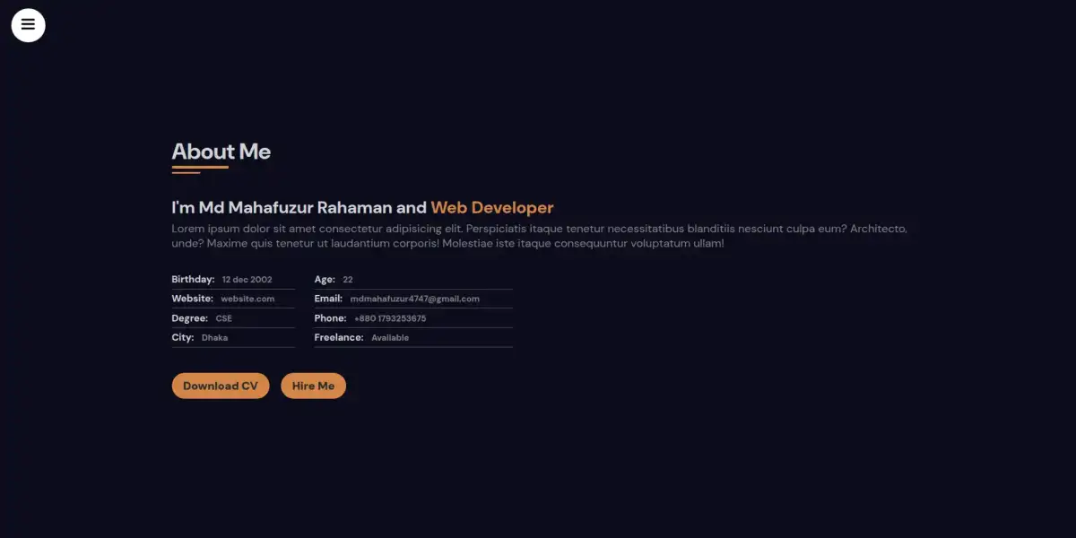Click the phone number +880 1793253675
The height and width of the screenshot is (538, 1076).
point(390,318)
